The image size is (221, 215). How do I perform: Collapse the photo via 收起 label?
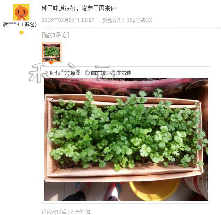pyautogui.click(x=55, y=73)
